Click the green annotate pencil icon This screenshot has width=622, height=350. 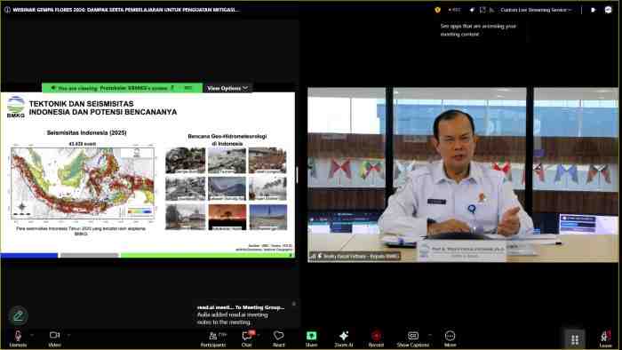[19, 315]
